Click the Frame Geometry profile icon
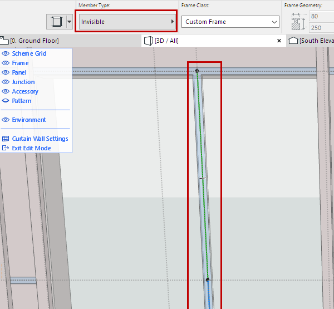 pos(295,22)
